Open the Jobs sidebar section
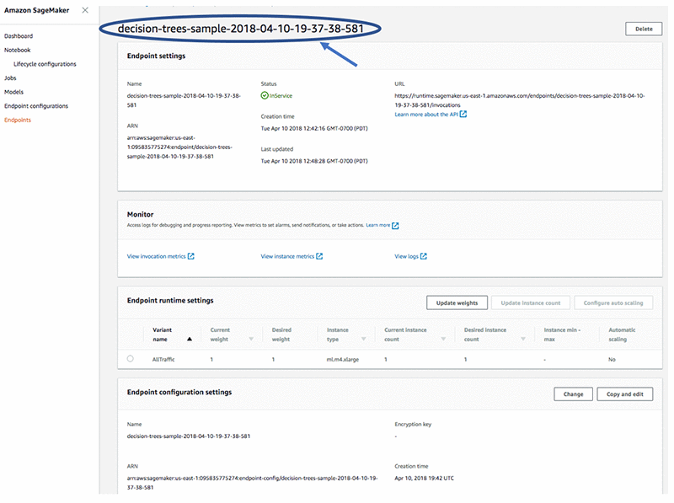Image resolution: width=674 pixels, height=503 pixels. coord(10,78)
